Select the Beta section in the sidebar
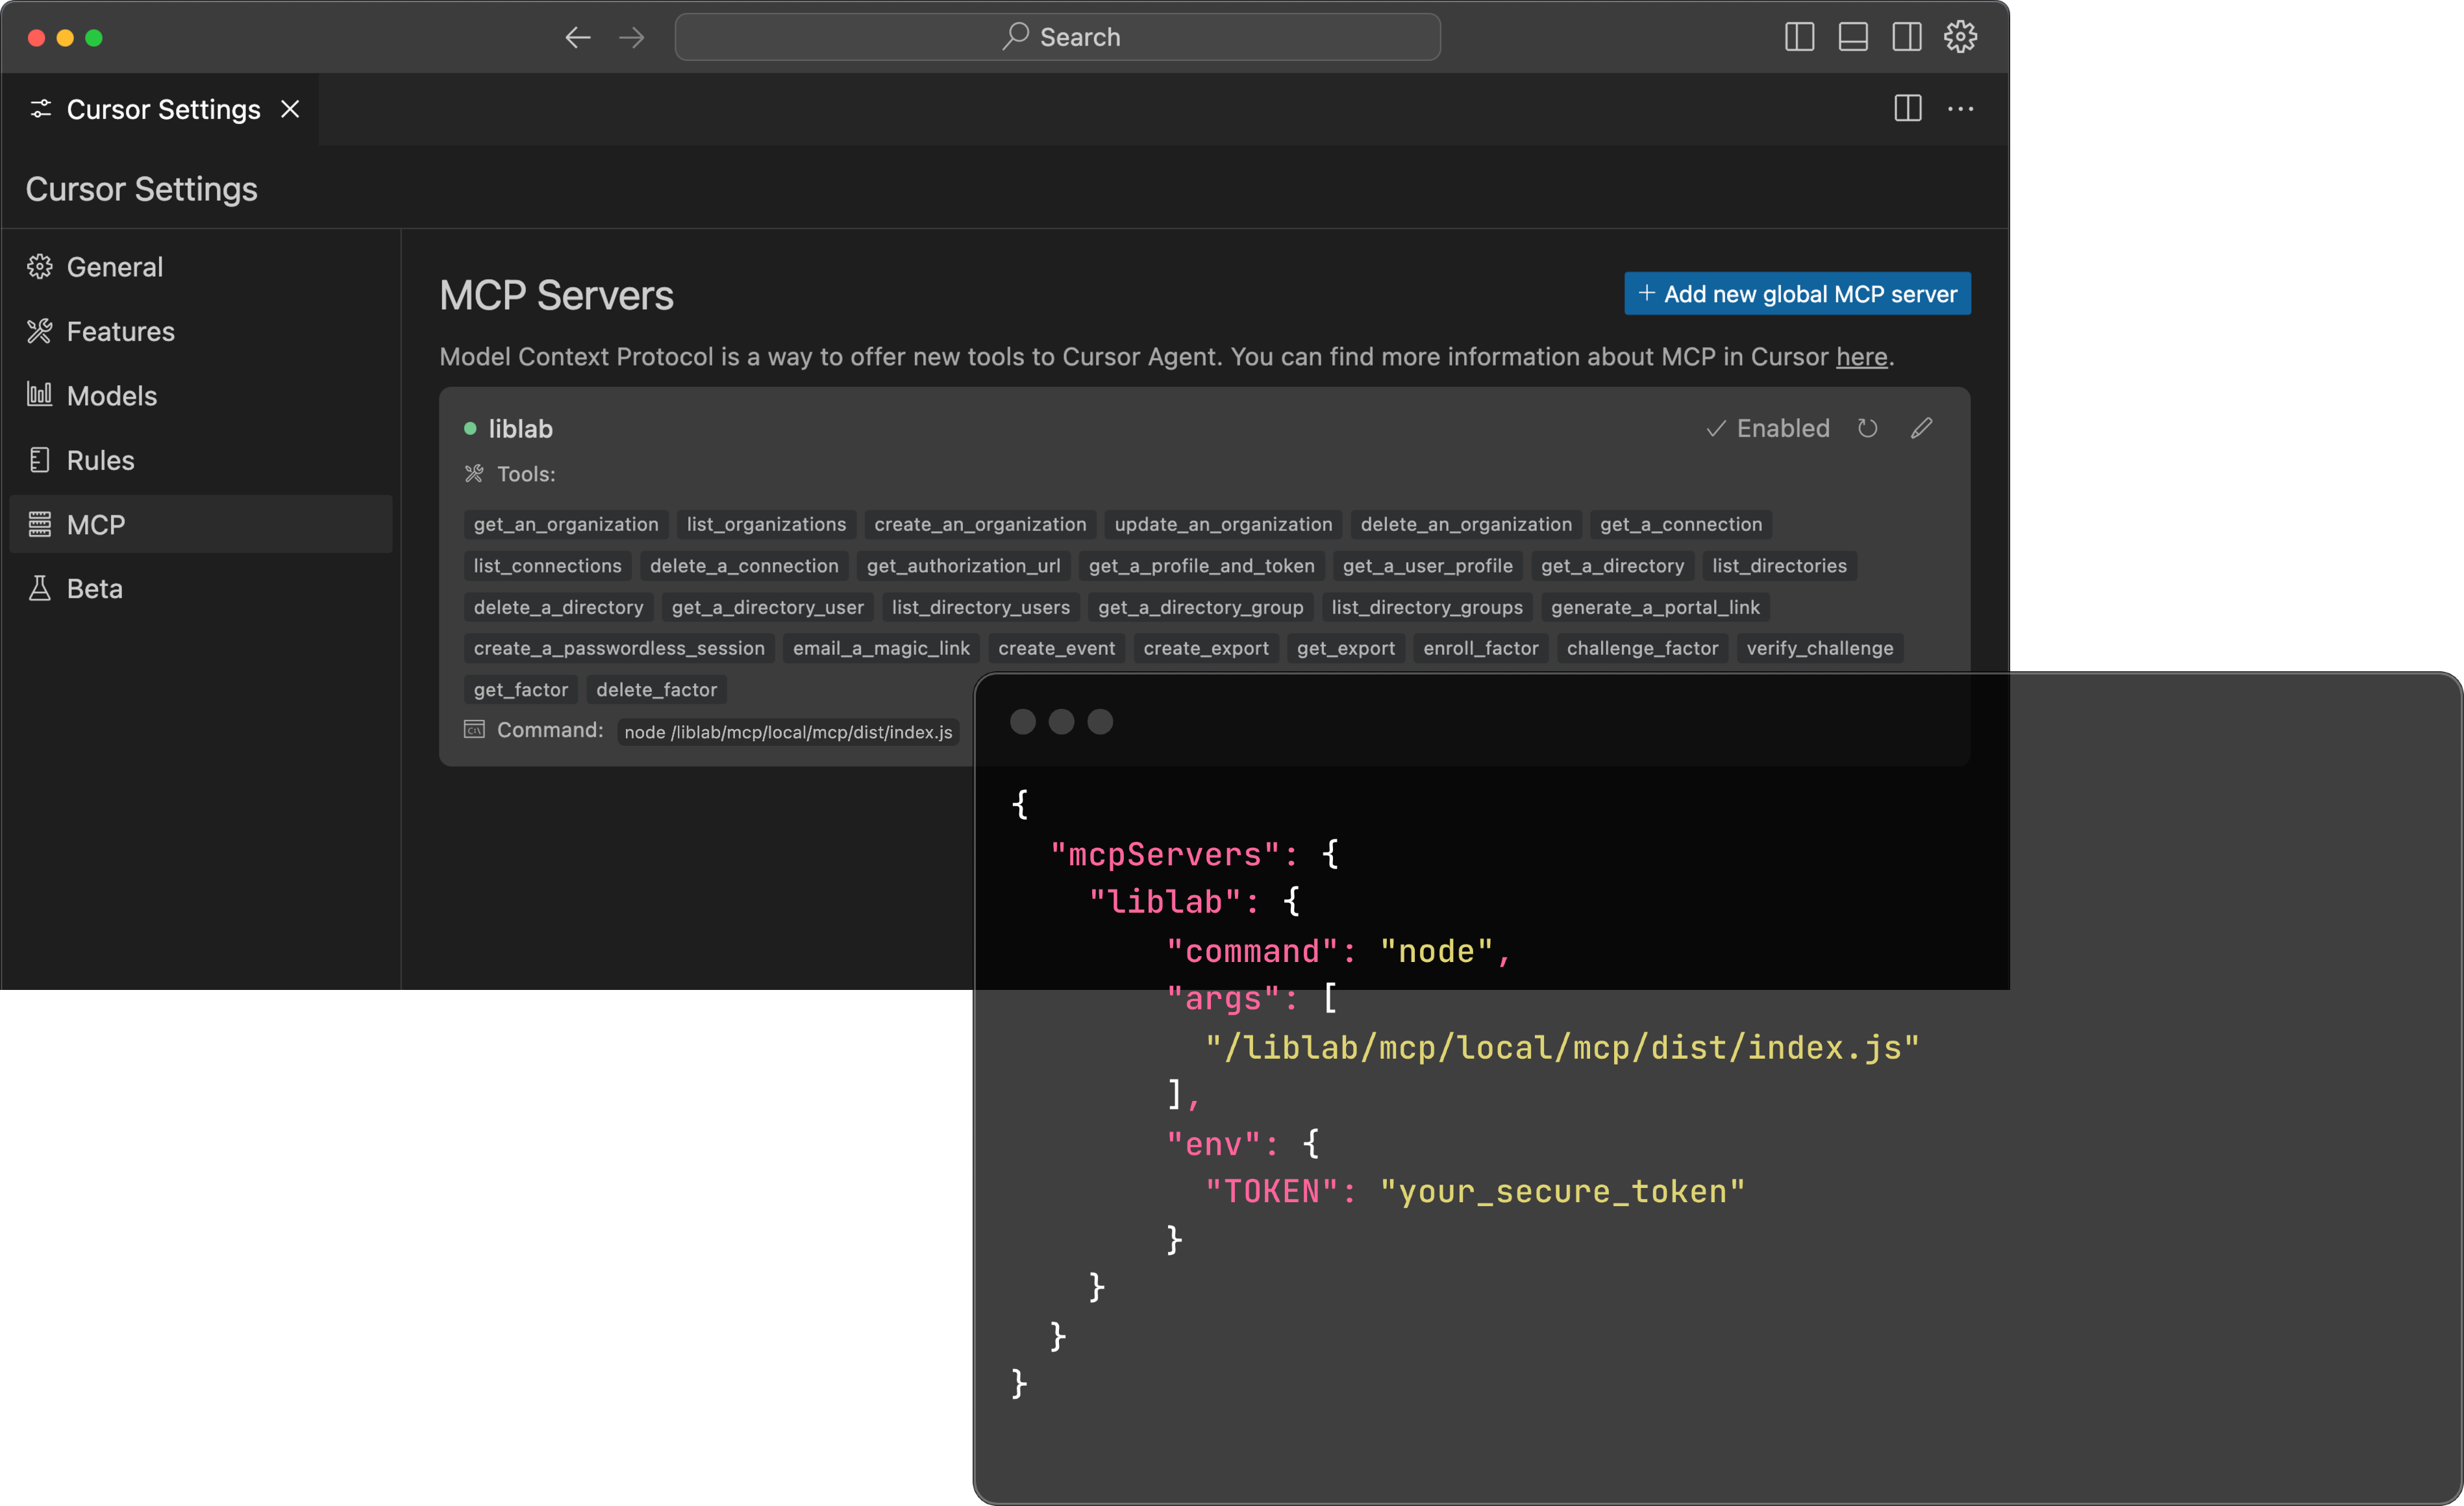This screenshot has width=2464, height=1506. [95, 588]
